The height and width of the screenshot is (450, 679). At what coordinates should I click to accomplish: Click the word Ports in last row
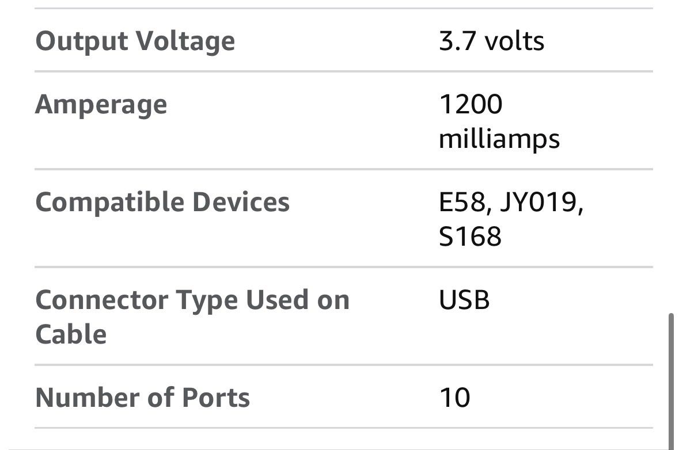215,398
